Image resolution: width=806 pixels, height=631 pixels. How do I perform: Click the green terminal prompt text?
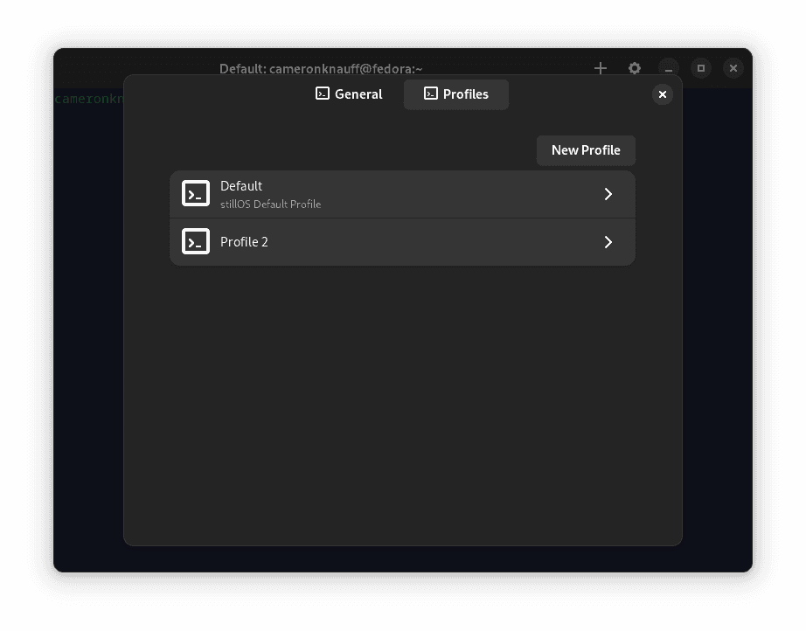tap(88, 99)
